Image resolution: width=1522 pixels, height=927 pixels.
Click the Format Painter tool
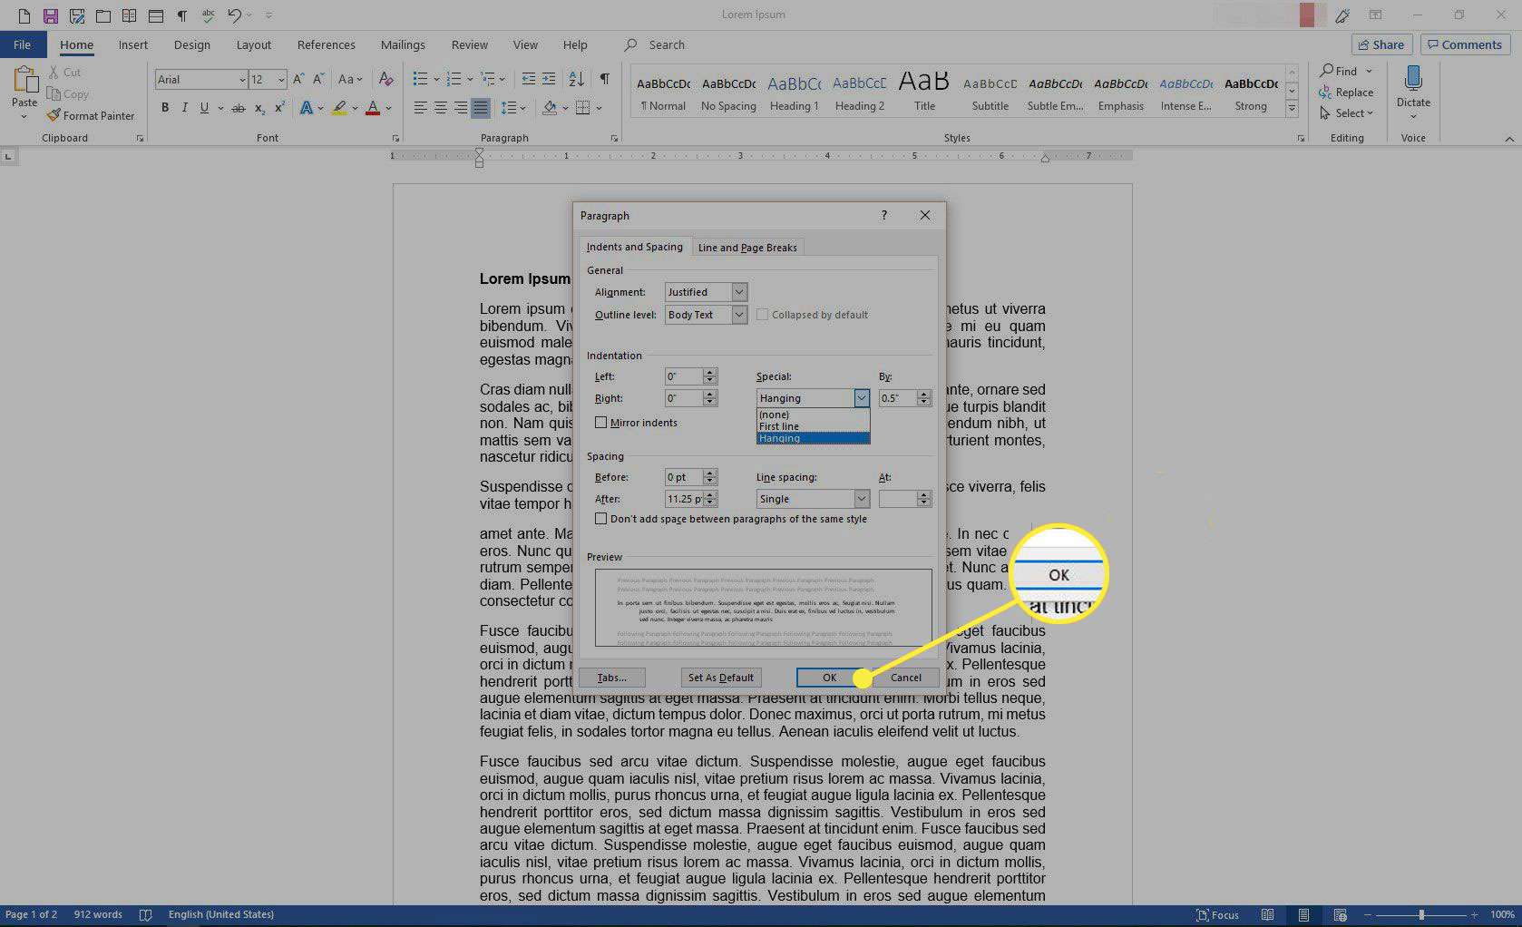91,116
